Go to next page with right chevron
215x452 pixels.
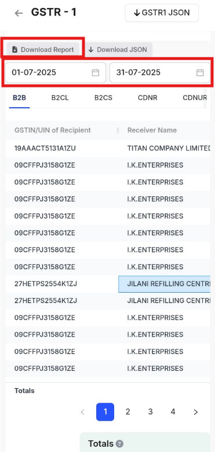coord(196,412)
